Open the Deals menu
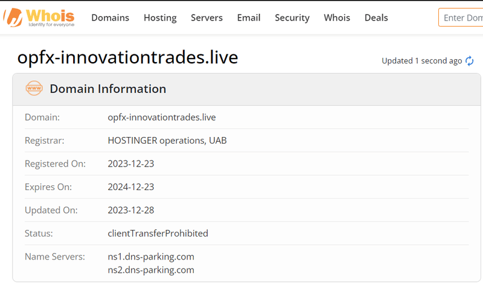Screen dimensions: 483x283 [x=376, y=17]
